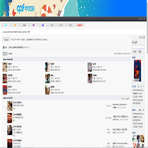The height and width of the screenshot is (148, 148).
Task: Collapse the sidebar with the top-right toggle icon
Action: point(144,37)
